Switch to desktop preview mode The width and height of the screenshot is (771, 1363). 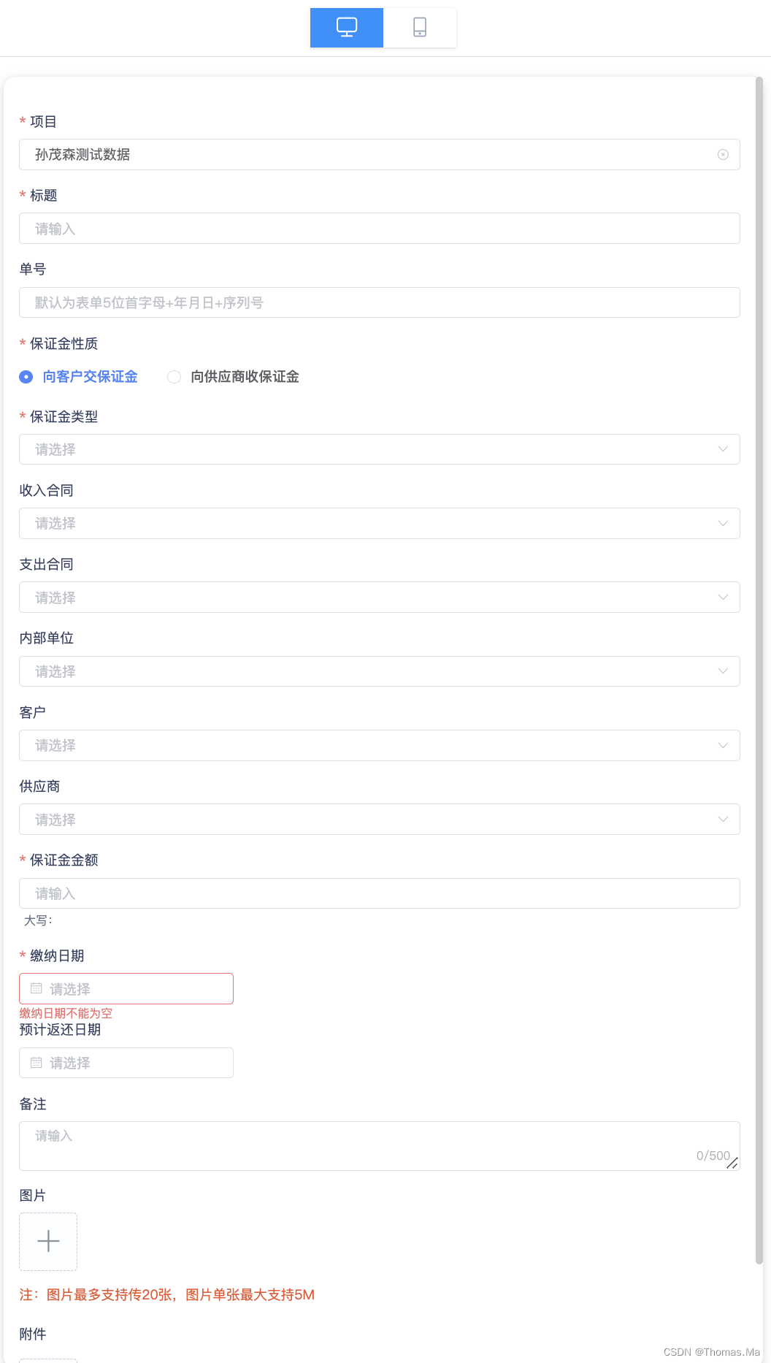[347, 28]
